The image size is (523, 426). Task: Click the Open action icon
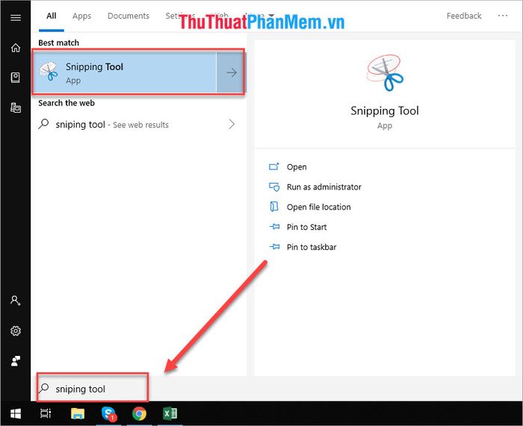(274, 166)
